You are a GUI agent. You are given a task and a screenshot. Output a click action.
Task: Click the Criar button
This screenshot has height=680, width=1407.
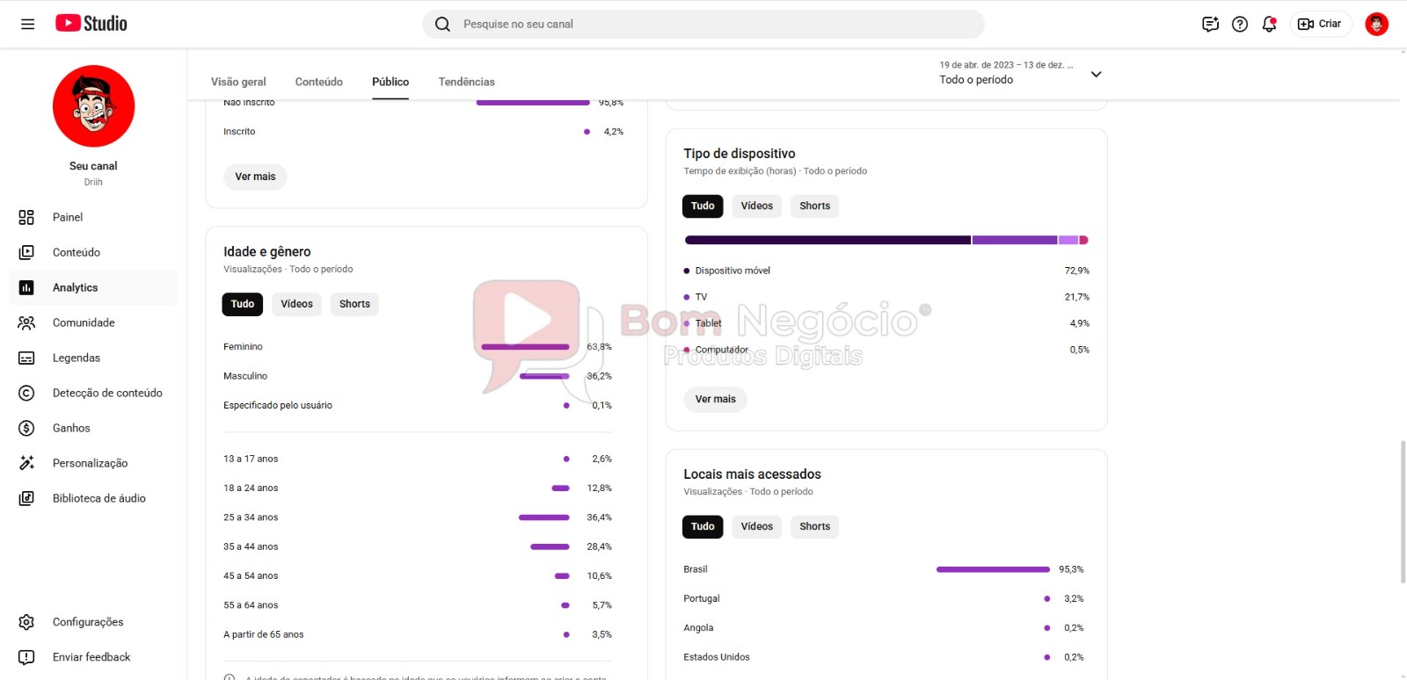point(1320,24)
